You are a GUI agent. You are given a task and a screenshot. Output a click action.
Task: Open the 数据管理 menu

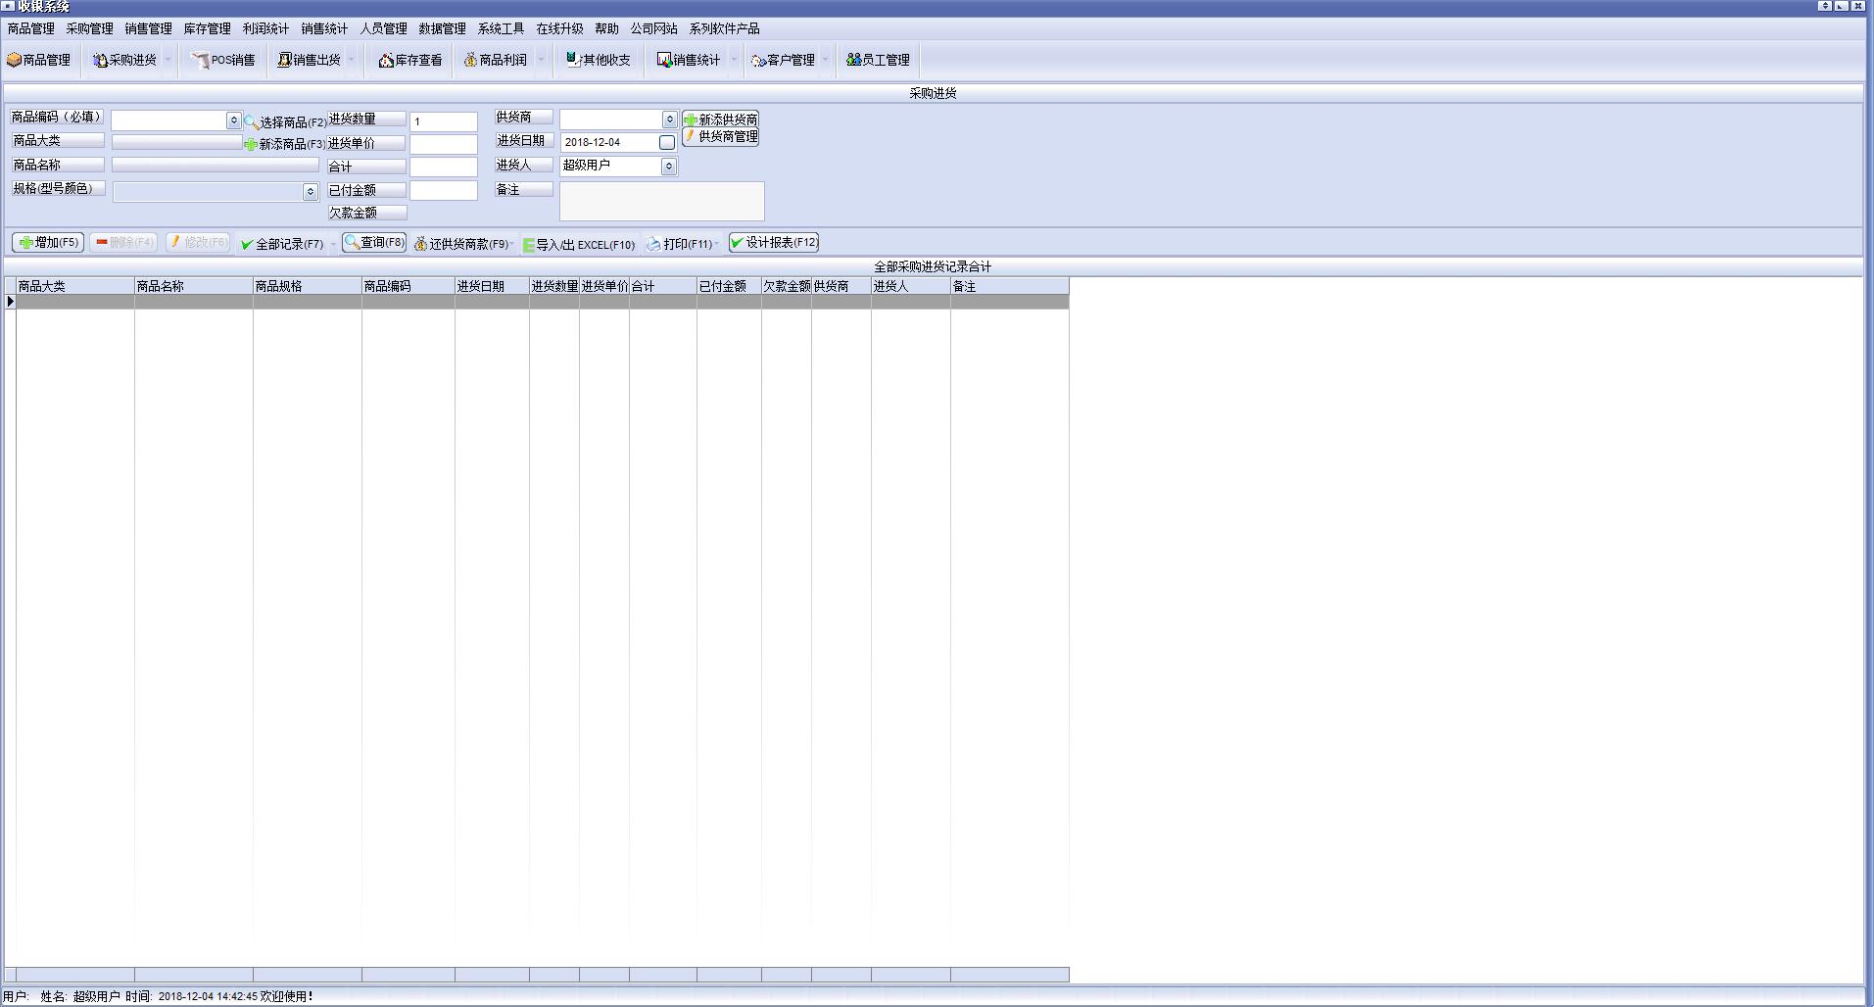click(442, 28)
